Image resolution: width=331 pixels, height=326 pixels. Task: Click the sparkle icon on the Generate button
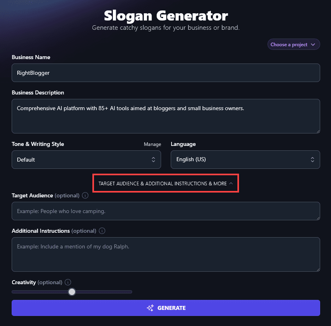click(150, 308)
